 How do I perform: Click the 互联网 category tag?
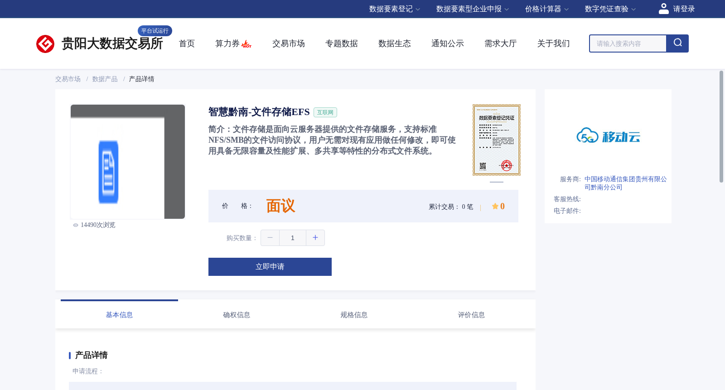(325, 112)
